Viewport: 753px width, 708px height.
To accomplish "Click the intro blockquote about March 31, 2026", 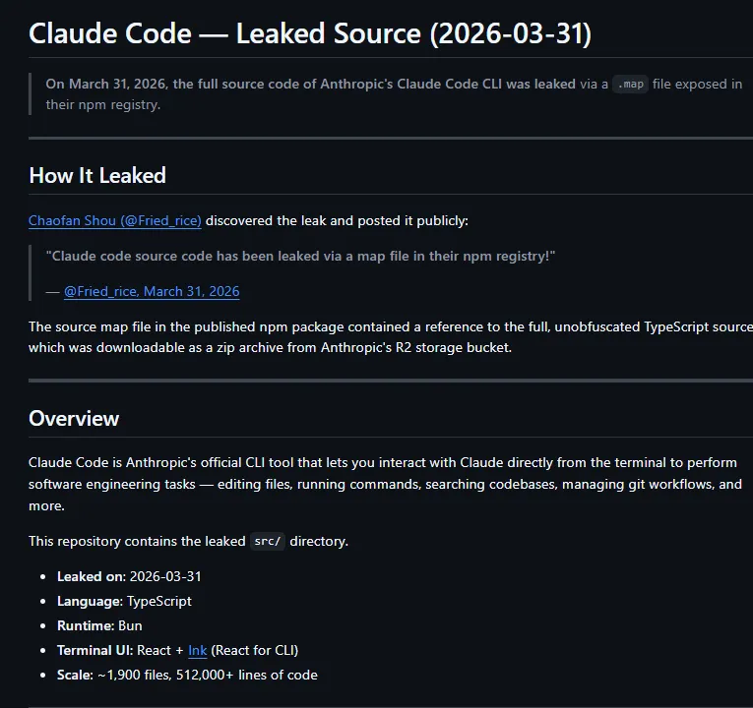I will tap(394, 94).
